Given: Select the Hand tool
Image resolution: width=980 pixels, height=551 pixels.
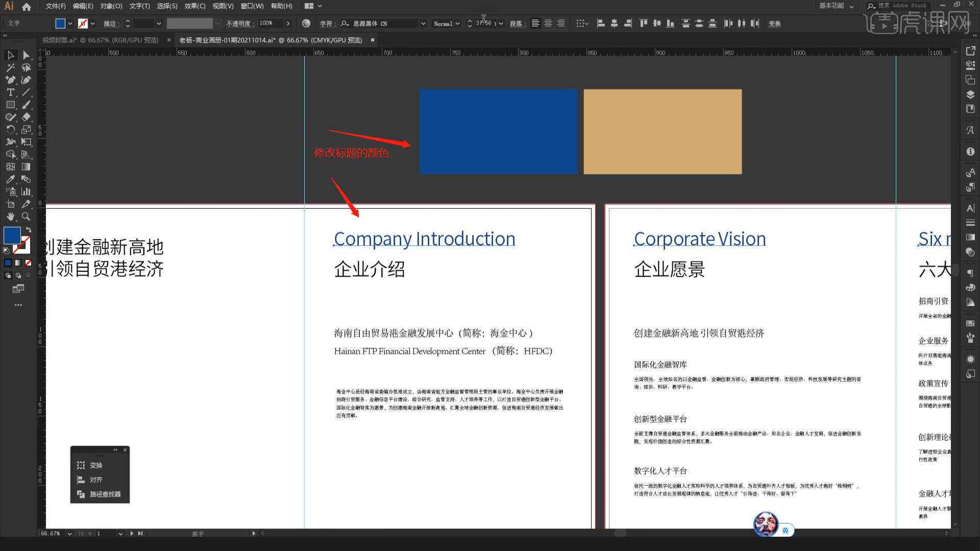Looking at the screenshot, I should tap(9, 215).
